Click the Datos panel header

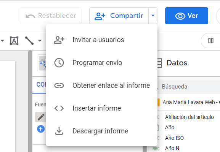tap(177, 63)
